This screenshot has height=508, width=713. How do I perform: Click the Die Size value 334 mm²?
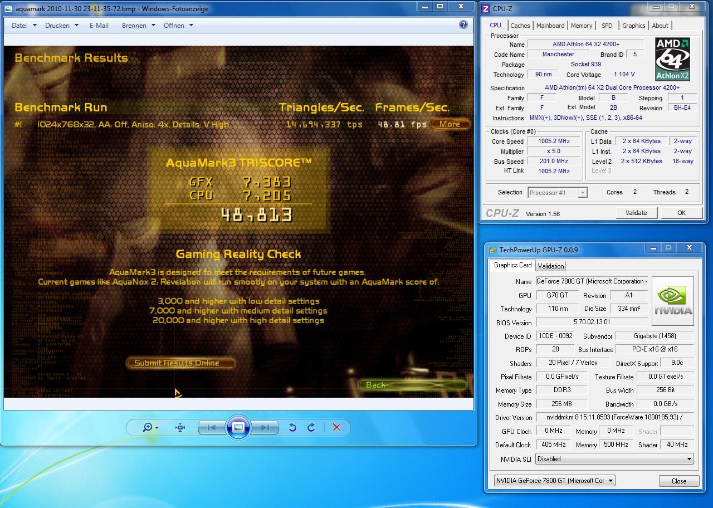[629, 309]
